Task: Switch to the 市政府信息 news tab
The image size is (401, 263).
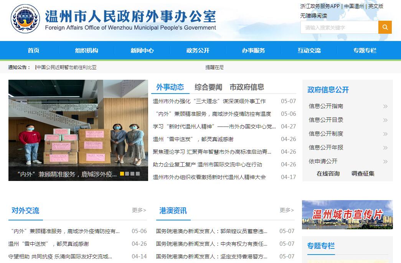Action: point(247,87)
